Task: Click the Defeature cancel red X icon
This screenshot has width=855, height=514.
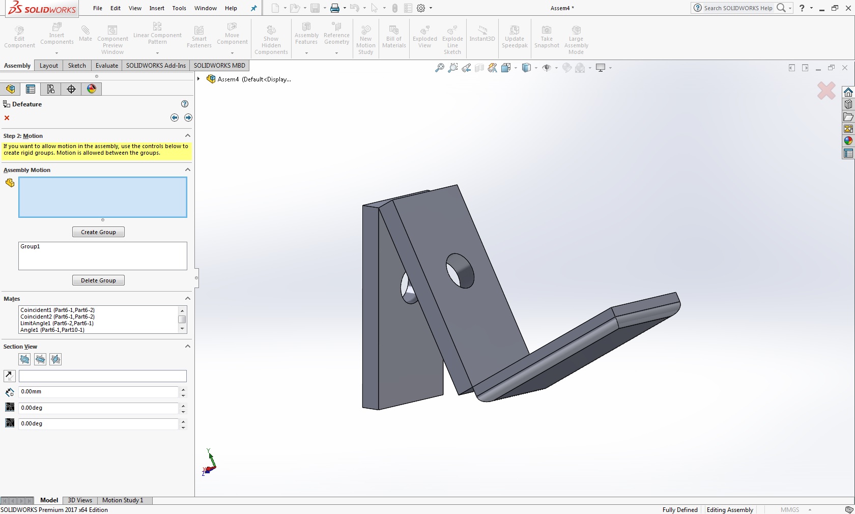Action: (7, 118)
